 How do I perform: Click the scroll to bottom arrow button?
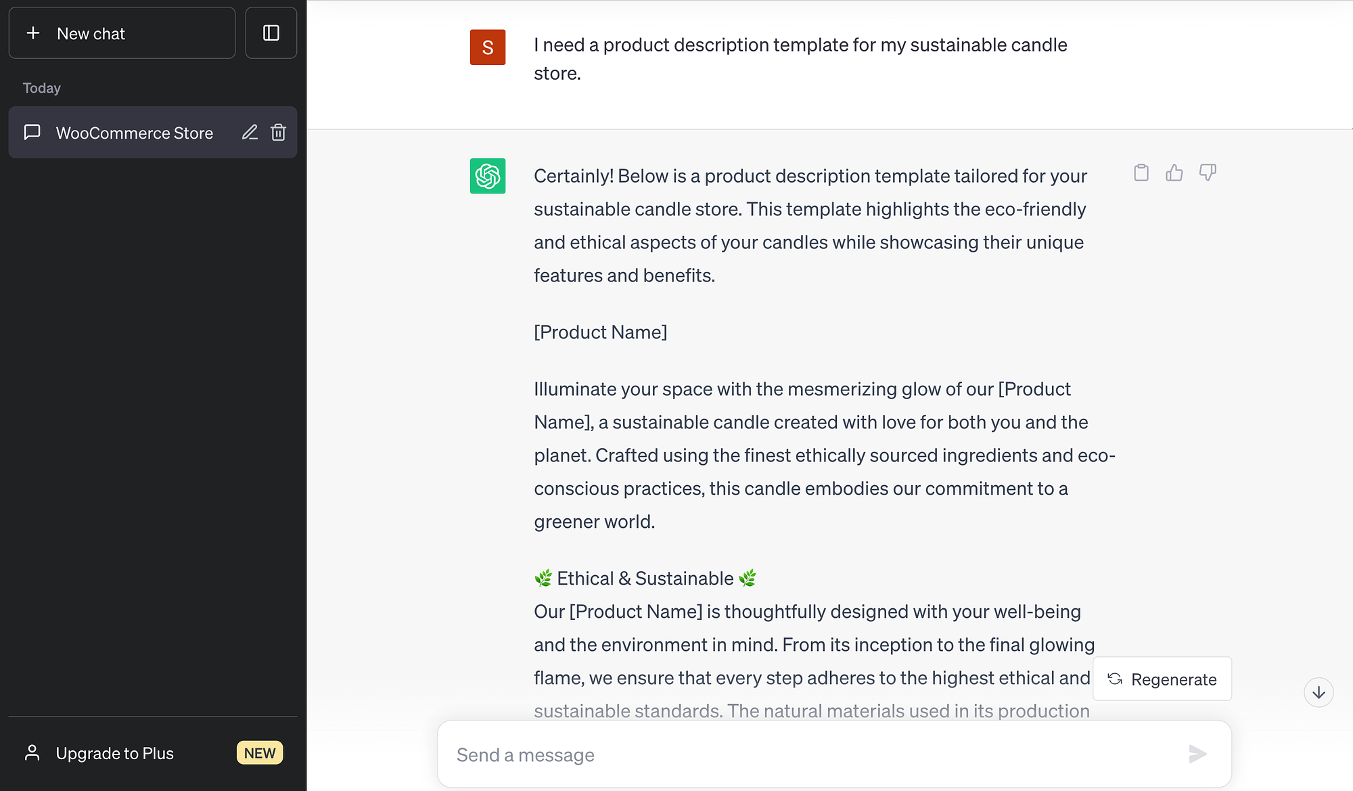1319,692
